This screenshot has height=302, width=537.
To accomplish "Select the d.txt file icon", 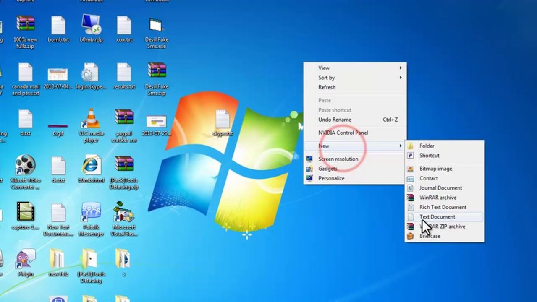I will tap(26, 120).
